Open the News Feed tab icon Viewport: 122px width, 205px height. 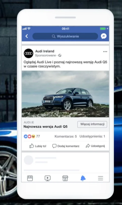[30, 178]
